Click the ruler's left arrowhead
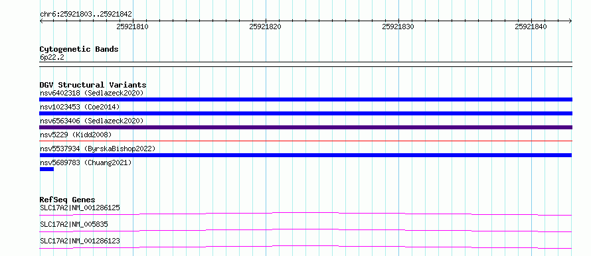Screen dimensions: 591x256 [x=41, y=21]
